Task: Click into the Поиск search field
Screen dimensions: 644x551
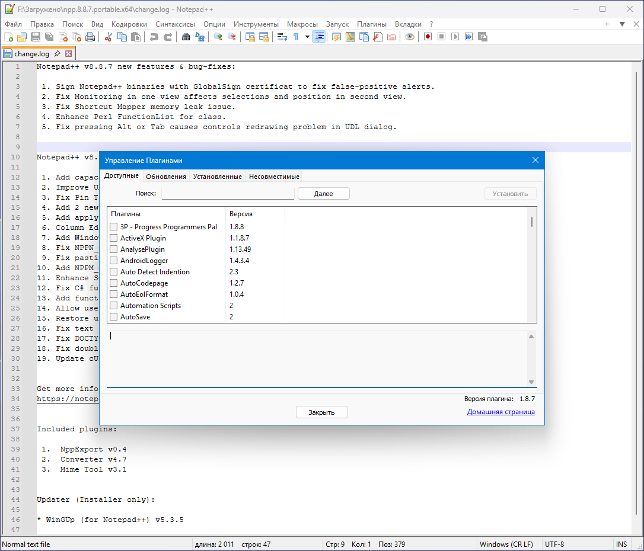Action: [x=228, y=194]
